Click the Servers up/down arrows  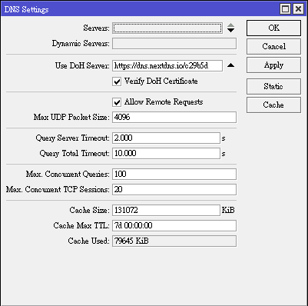pos(230,28)
